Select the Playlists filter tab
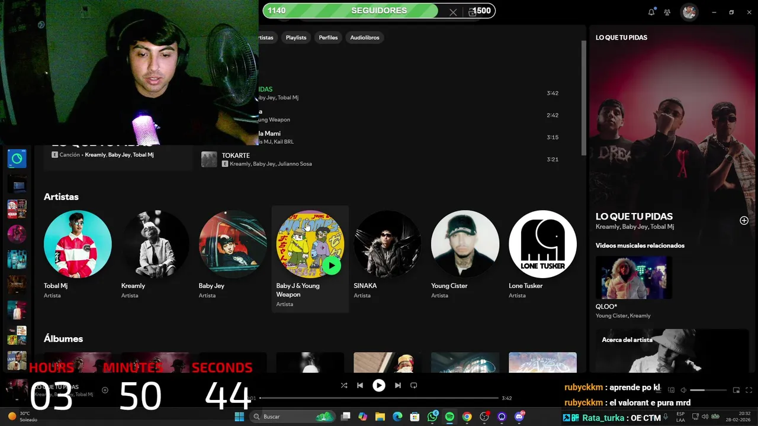This screenshot has width=758, height=426. (x=296, y=37)
